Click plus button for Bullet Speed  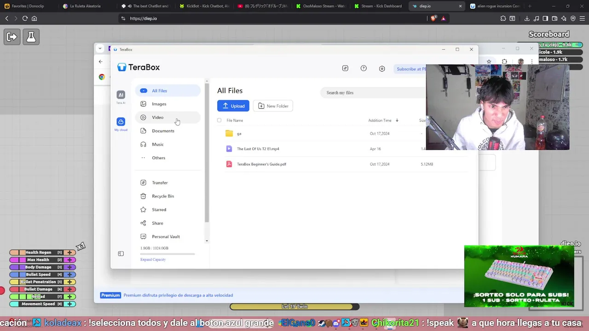click(x=69, y=274)
